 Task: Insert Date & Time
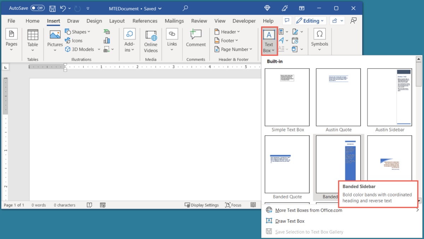click(295, 41)
